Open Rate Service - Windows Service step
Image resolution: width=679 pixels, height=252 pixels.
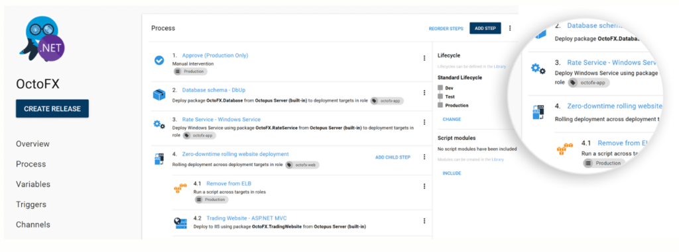(221, 119)
